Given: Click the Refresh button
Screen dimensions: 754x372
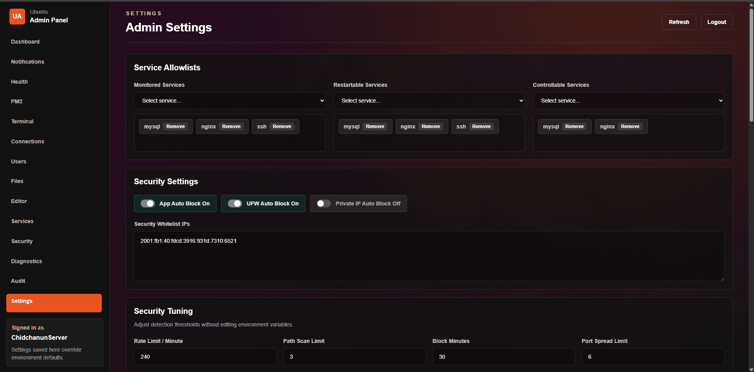Looking at the screenshot, I should point(679,22).
